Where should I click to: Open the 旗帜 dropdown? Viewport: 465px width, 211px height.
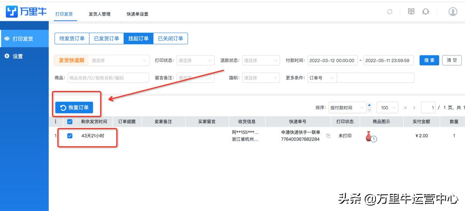(x=261, y=78)
